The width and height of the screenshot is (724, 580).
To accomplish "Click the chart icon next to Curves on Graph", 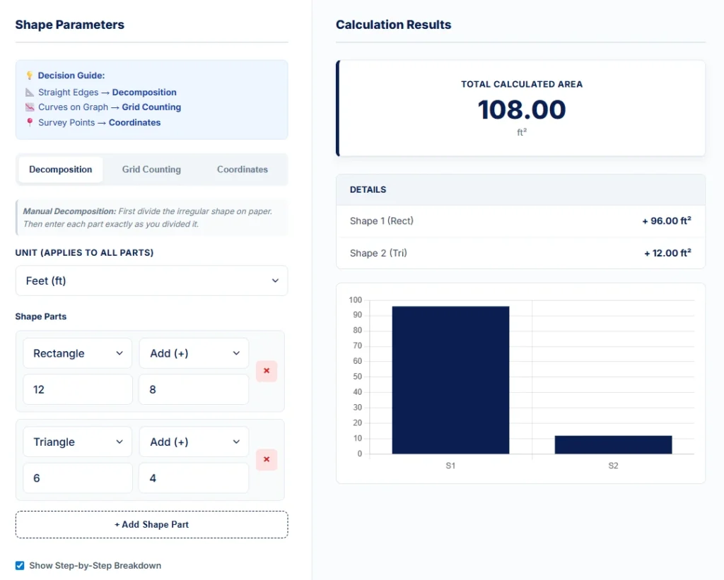I will 30,107.
